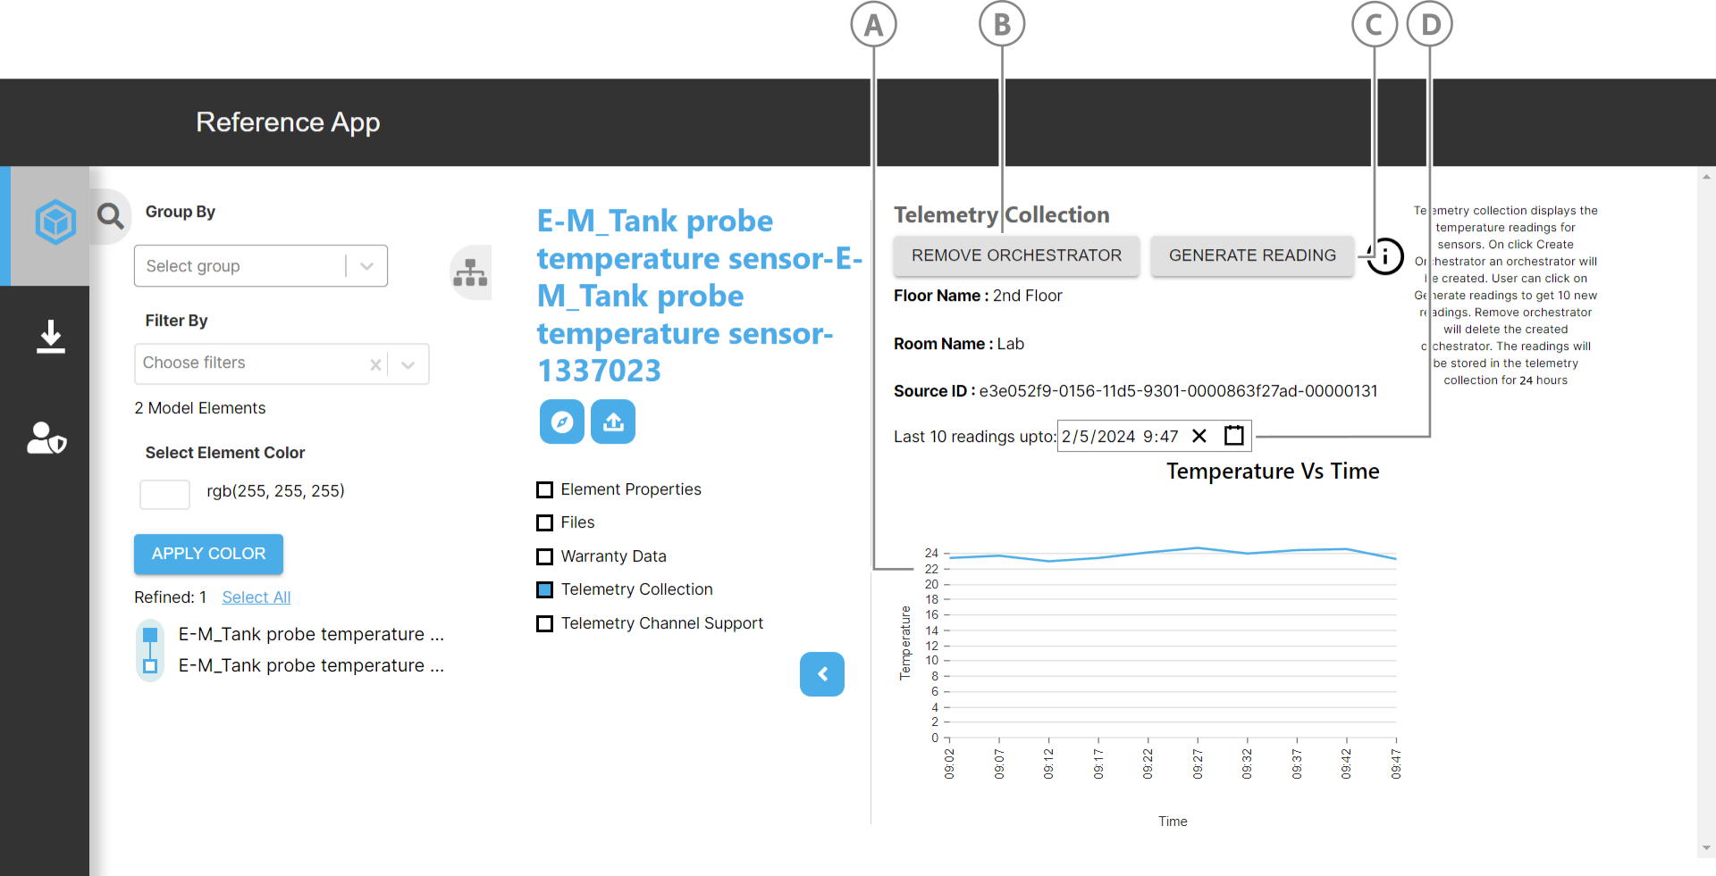Click the user permissions shield icon in sidebar
1716x876 pixels.
click(x=46, y=438)
